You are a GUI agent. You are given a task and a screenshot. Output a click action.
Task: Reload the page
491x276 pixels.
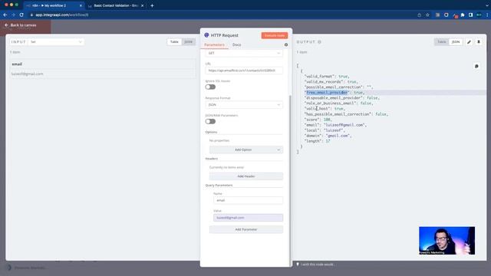[x=21, y=15]
